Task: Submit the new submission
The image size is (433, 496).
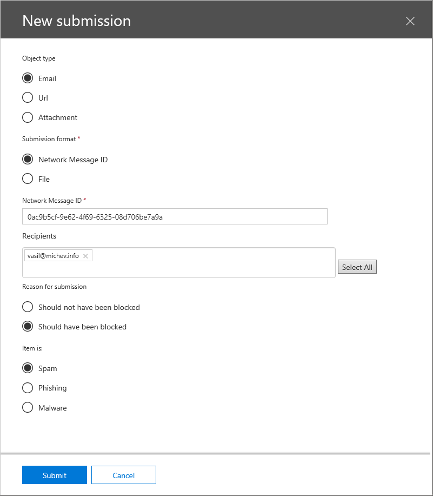Action: [55, 475]
